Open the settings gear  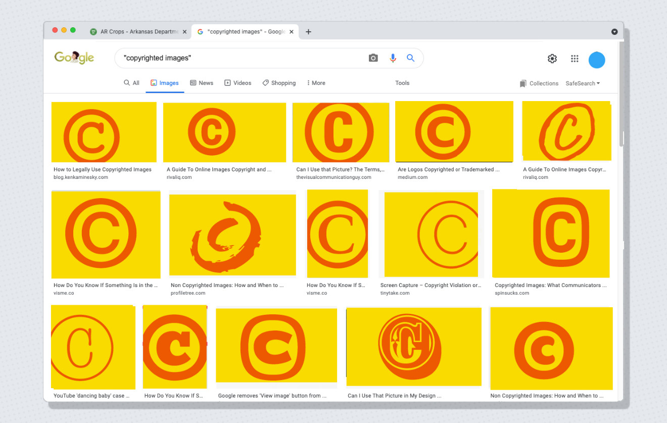pyautogui.click(x=552, y=59)
